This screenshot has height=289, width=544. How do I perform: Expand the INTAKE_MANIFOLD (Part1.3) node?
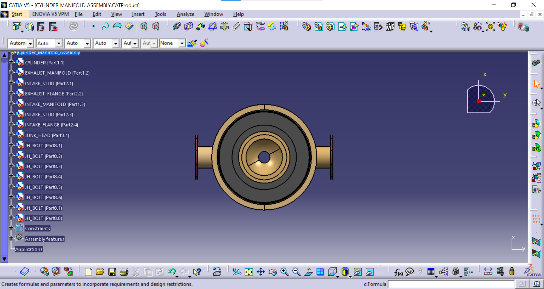click(11, 103)
